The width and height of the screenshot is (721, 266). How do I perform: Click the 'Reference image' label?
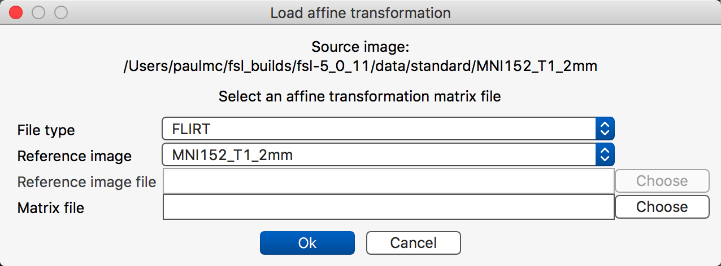75,156
